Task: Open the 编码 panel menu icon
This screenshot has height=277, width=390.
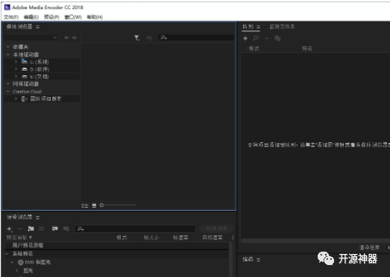Action: click(x=259, y=260)
